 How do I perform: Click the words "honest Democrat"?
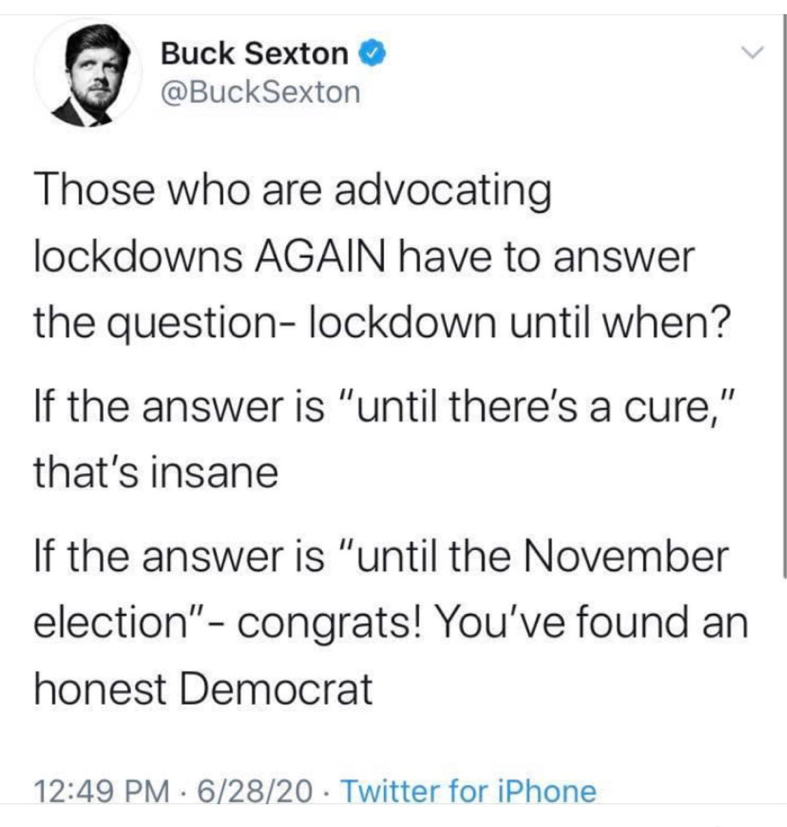pyautogui.click(x=203, y=688)
